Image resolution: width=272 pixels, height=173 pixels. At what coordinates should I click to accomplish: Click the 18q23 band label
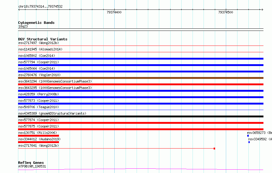[x=23, y=26]
